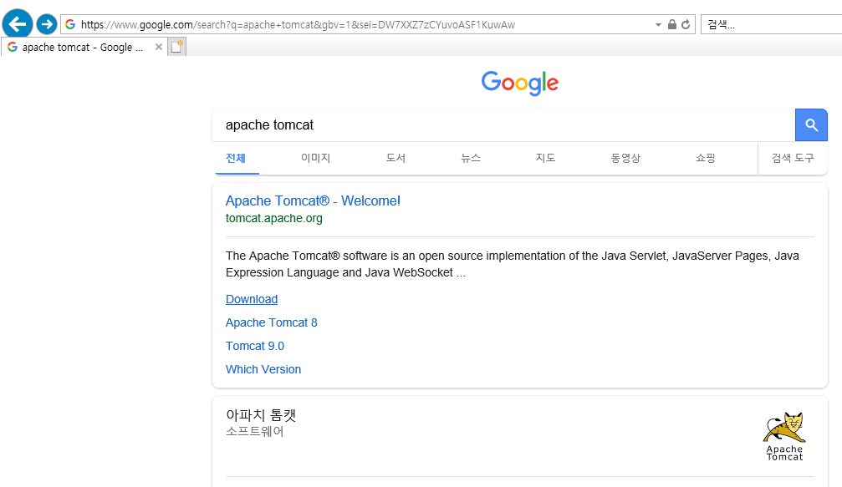Switch to the 지도 tab
842x487 pixels.
545,158
